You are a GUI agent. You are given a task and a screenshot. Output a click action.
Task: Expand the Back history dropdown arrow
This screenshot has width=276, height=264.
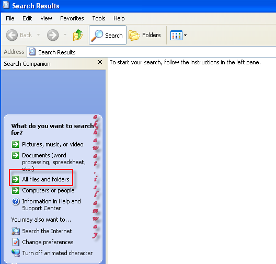(38, 35)
